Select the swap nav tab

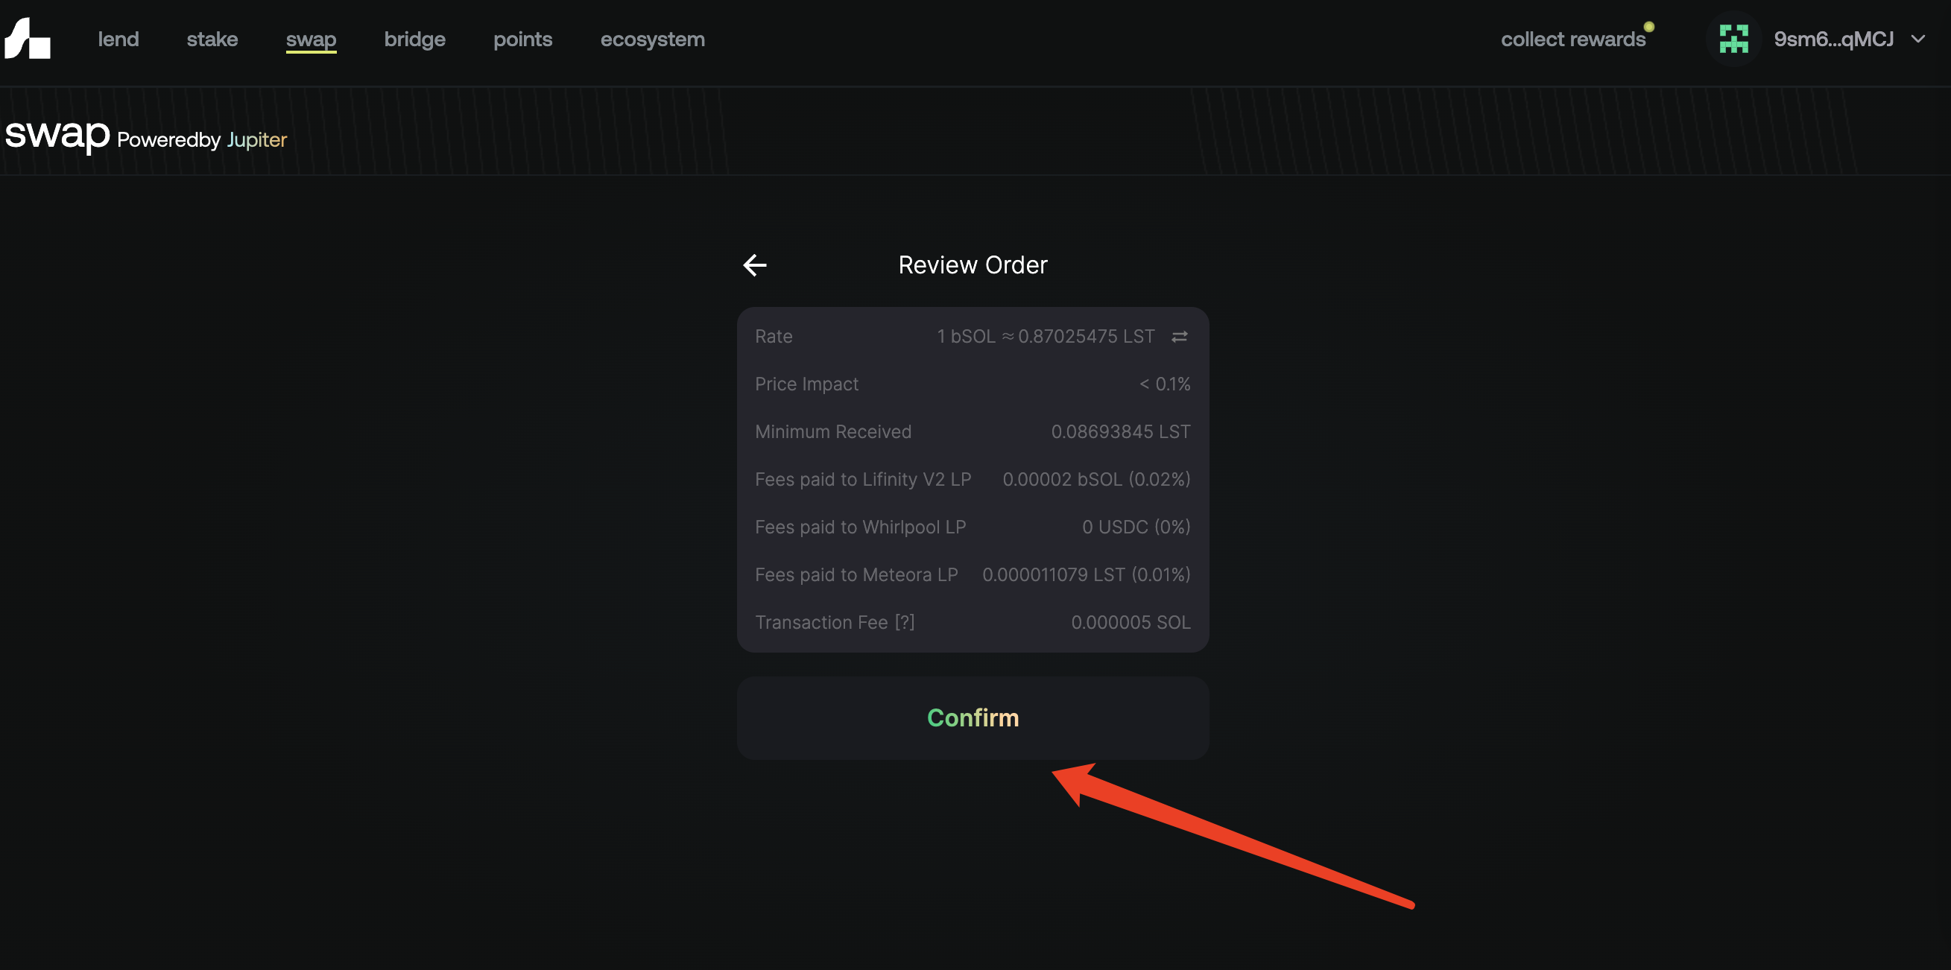(x=311, y=39)
